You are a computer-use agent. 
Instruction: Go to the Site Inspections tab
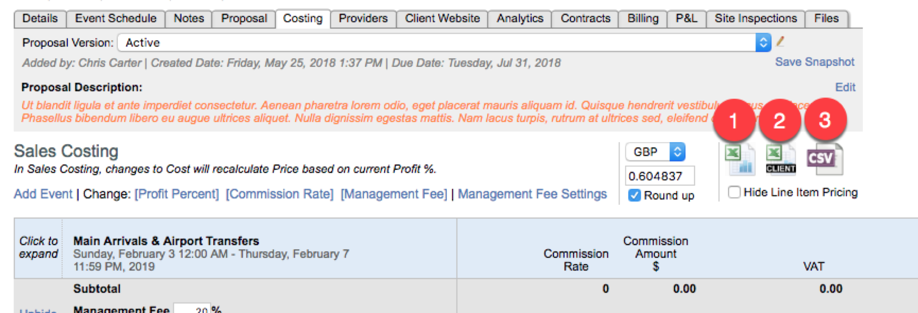756,18
